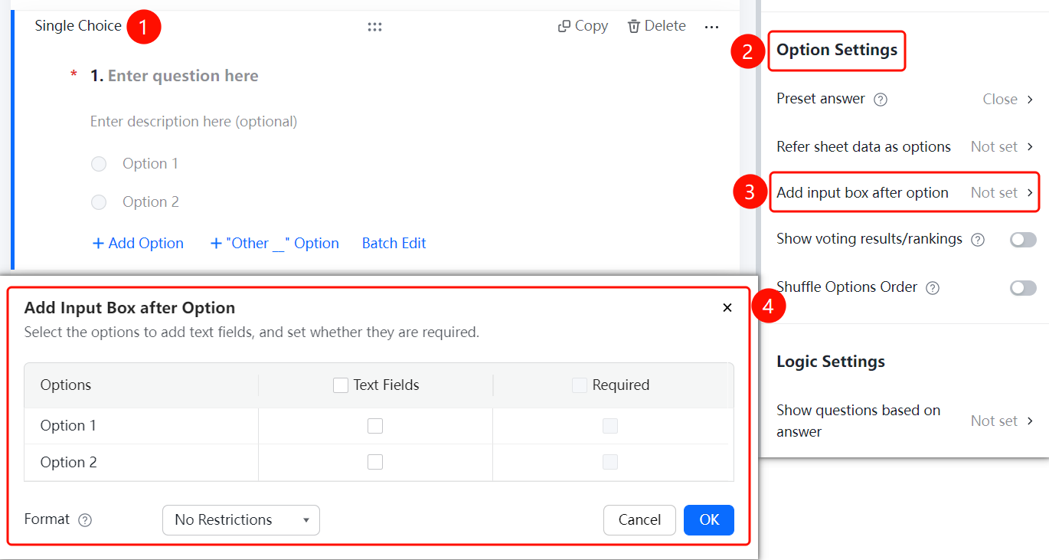This screenshot has width=1049, height=560.
Task: Click help icon next to Format label
Action: [x=85, y=520]
